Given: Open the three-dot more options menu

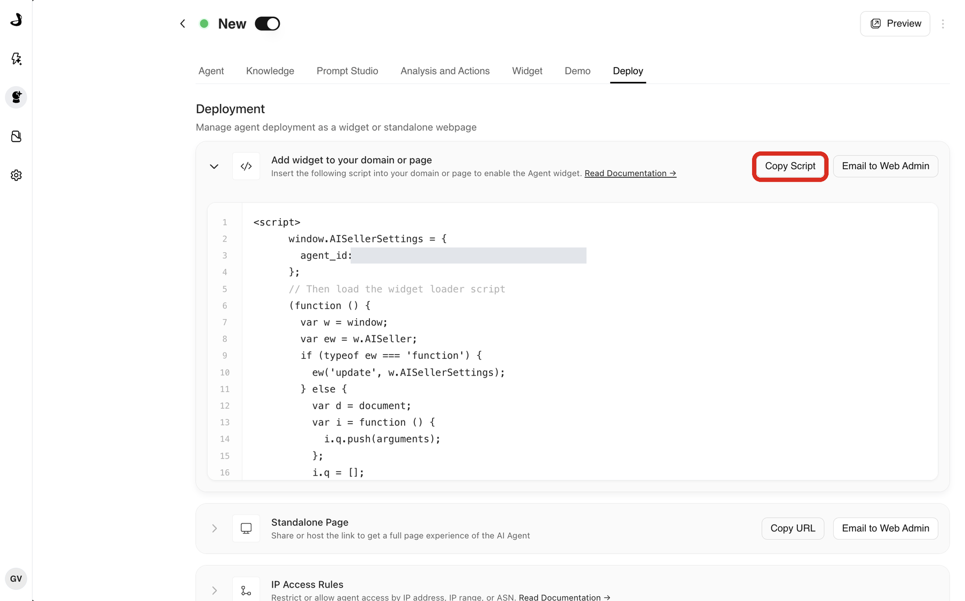Looking at the screenshot, I should coord(943,24).
